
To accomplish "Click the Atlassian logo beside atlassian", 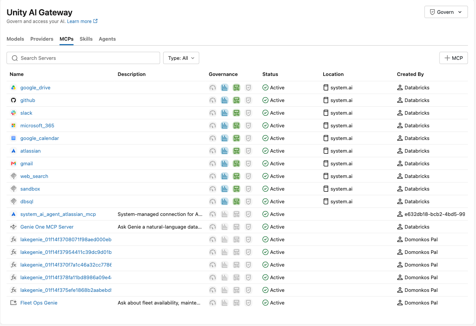I will pos(13,151).
